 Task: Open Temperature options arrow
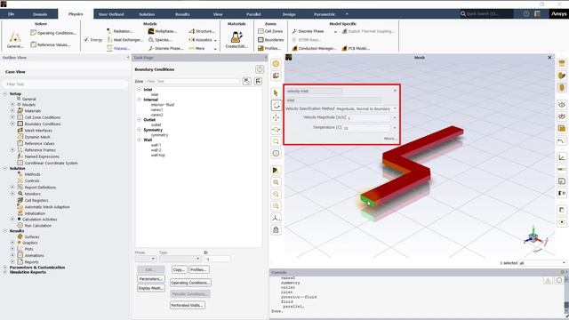[x=395, y=128]
